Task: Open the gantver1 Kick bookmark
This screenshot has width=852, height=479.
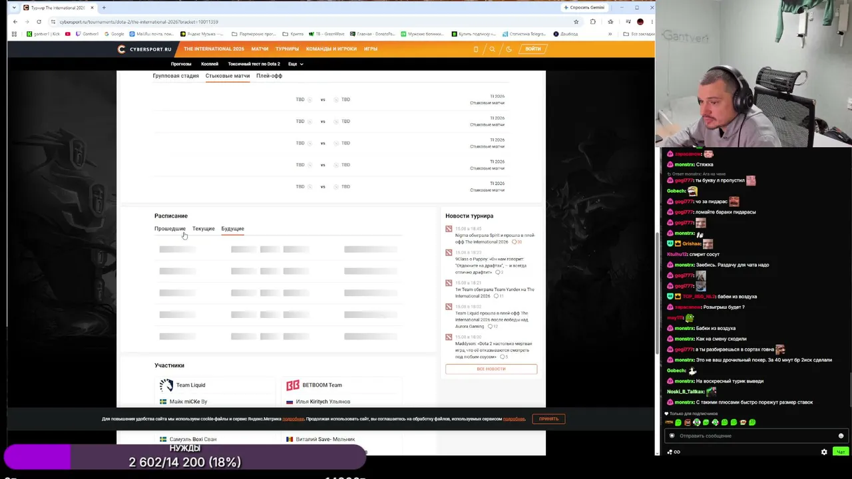Action: 43,34
